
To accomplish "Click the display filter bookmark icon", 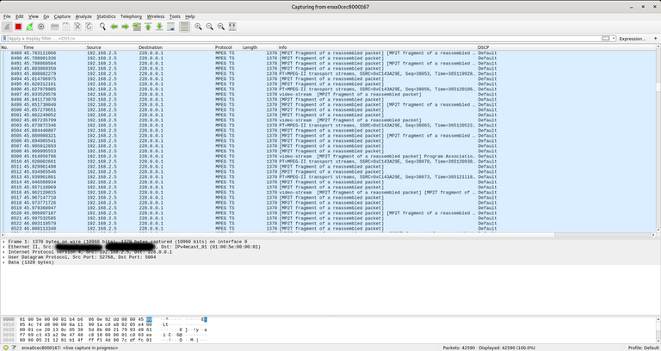I will (4, 39).
